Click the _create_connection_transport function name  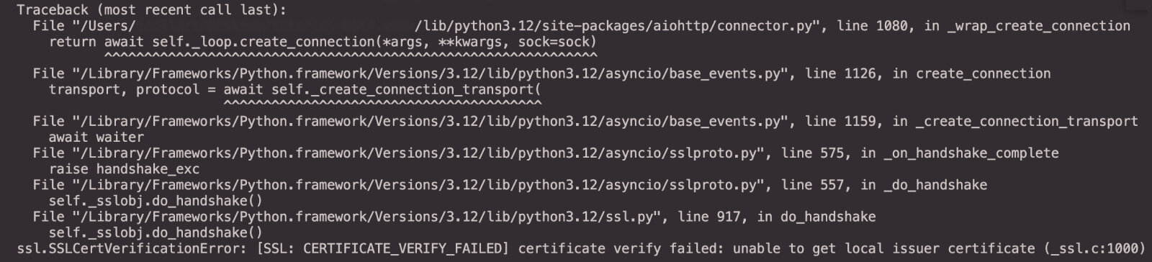coord(1027,121)
